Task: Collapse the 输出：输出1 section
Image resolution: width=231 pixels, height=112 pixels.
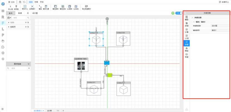Action: pos(194,22)
